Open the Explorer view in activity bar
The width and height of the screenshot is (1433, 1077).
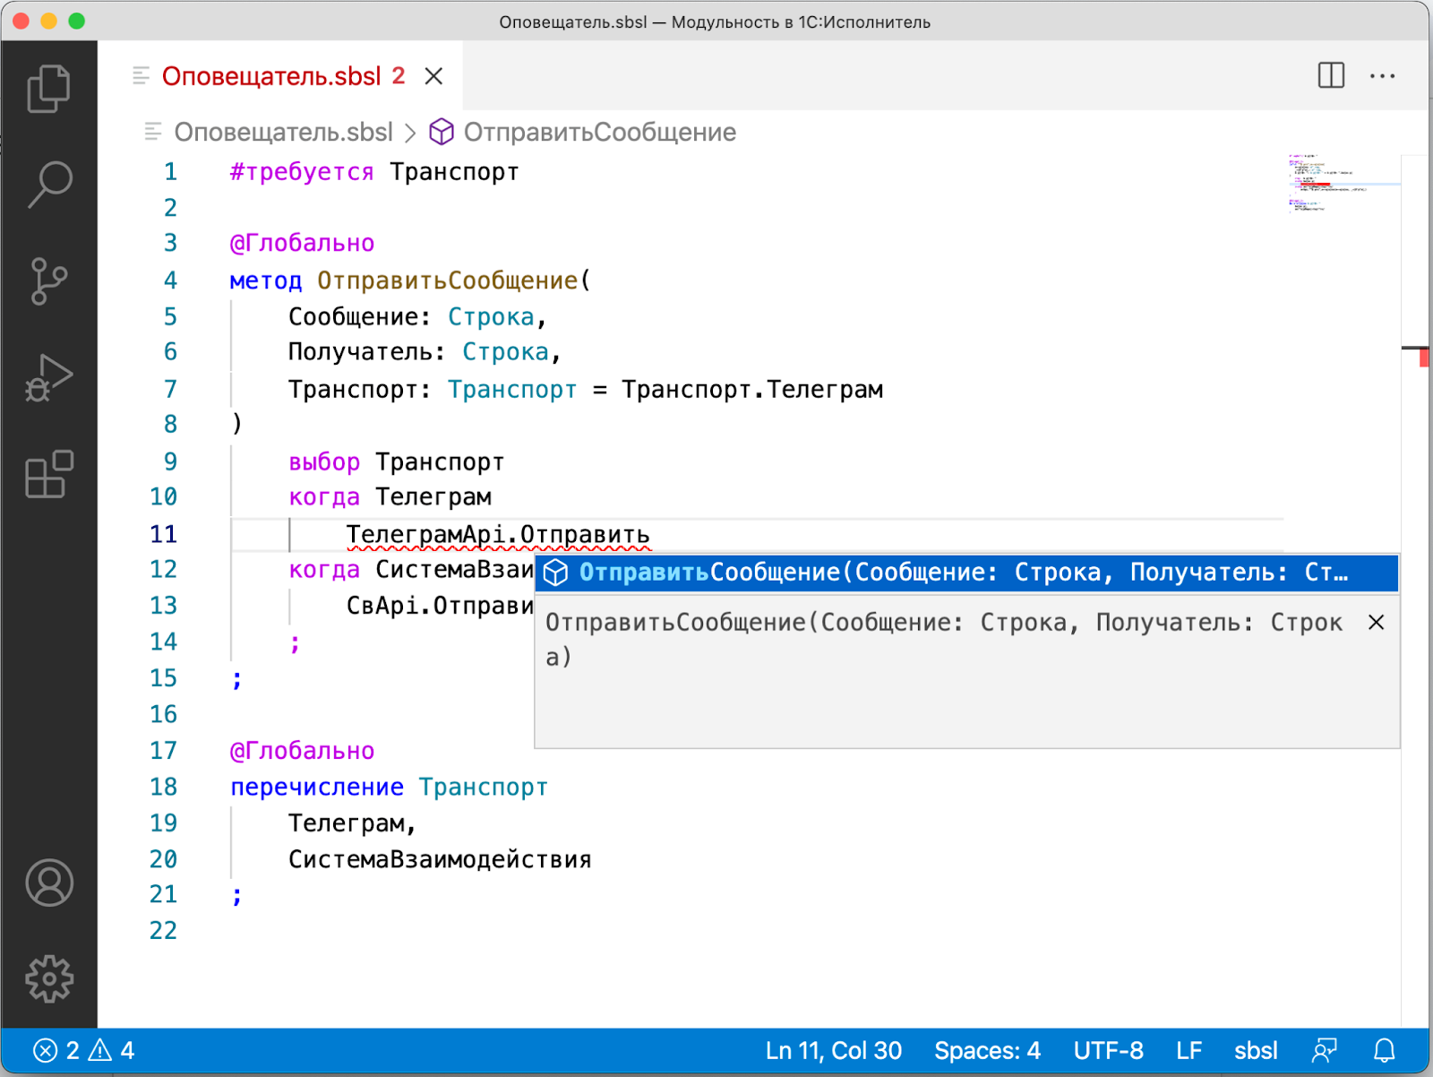coord(48,88)
